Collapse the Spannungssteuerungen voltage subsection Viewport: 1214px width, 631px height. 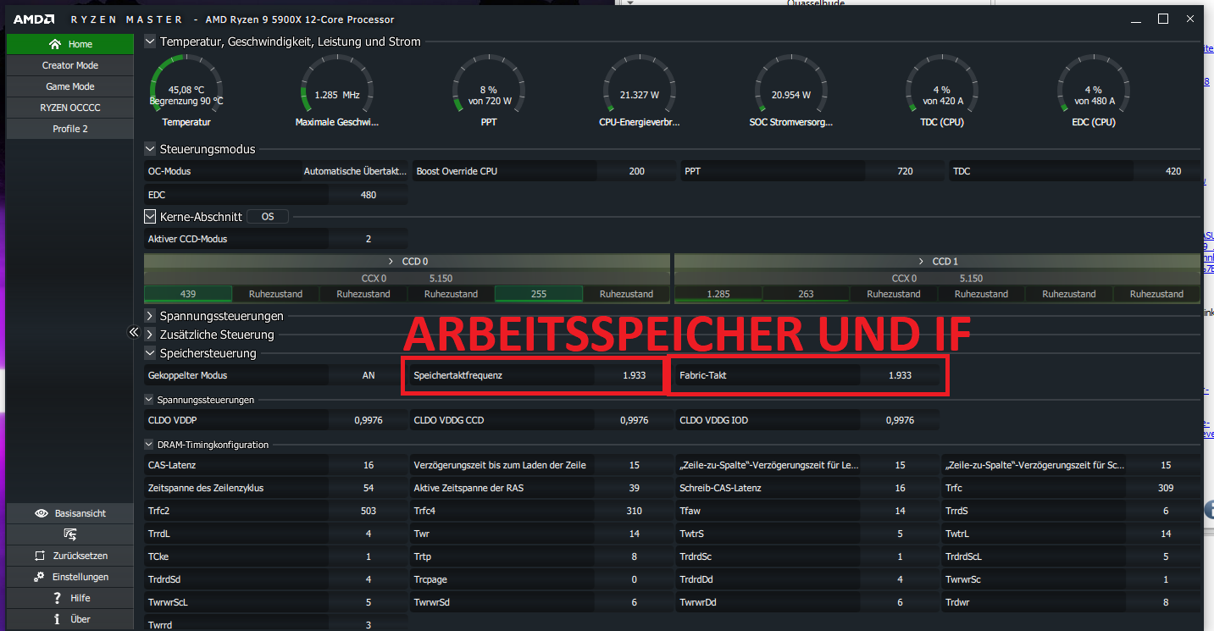tap(149, 399)
